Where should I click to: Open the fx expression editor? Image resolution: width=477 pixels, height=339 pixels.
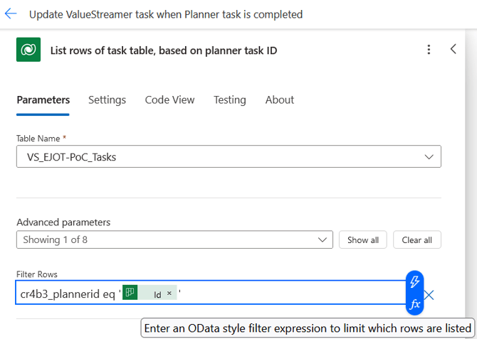[415, 304]
